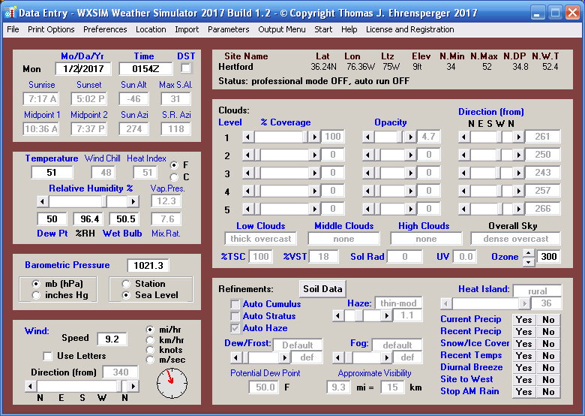This screenshot has height=416, width=585.
Task: Click Ozone down arrow spinner
Action: point(529,261)
